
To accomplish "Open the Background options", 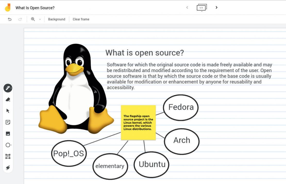I will 56,19.
